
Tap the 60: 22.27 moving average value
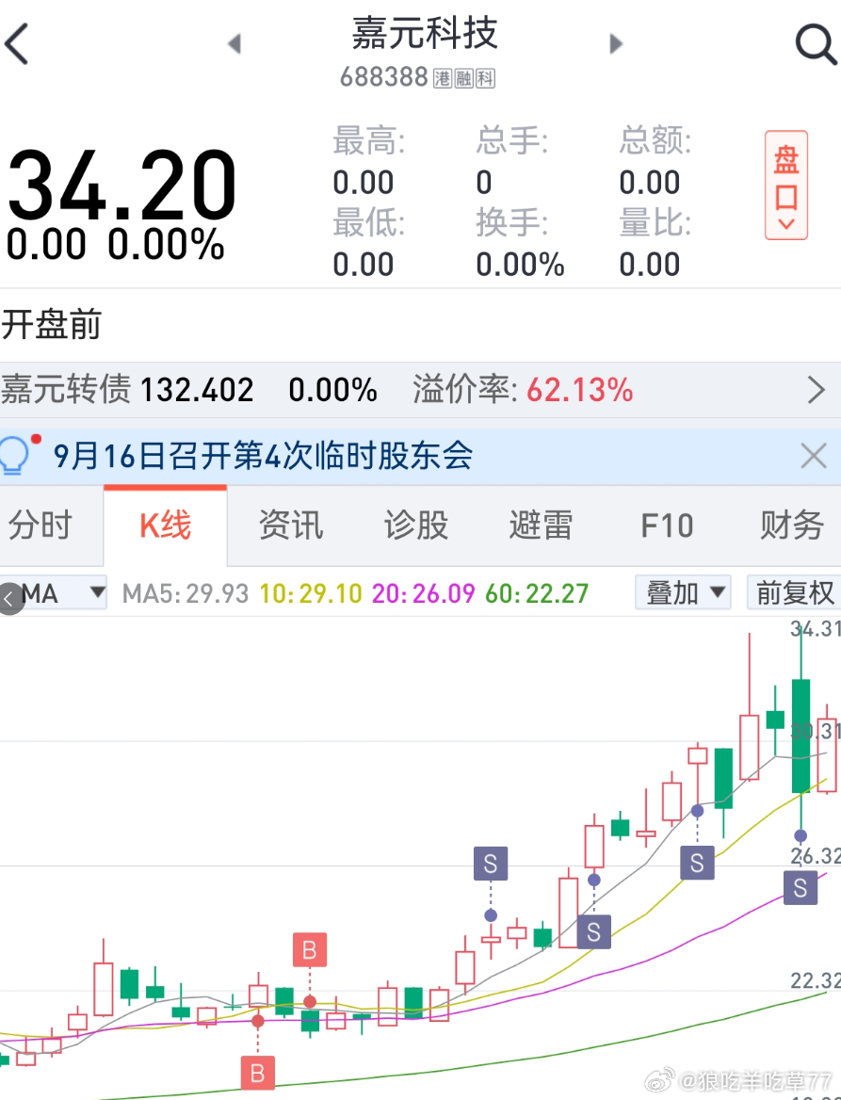[x=537, y=594]
